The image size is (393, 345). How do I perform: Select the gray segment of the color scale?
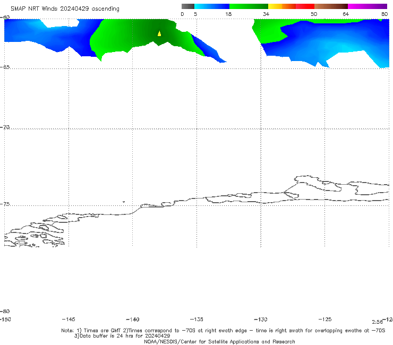[187, 6]
